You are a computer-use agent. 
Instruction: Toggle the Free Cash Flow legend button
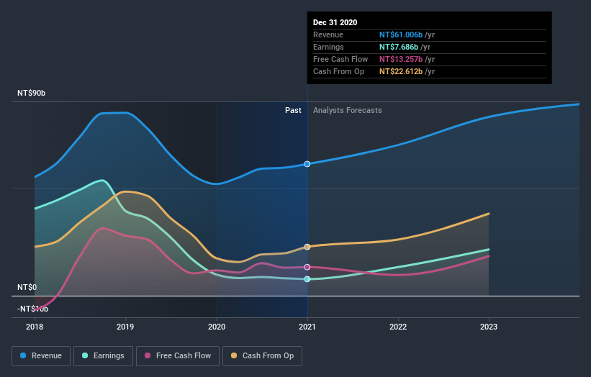[178, 356]
